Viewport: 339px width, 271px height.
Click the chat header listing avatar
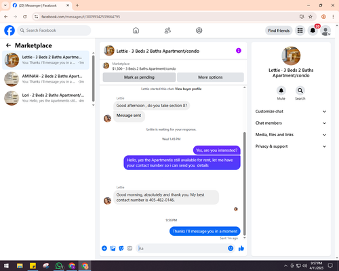click(x=109, y=51)
